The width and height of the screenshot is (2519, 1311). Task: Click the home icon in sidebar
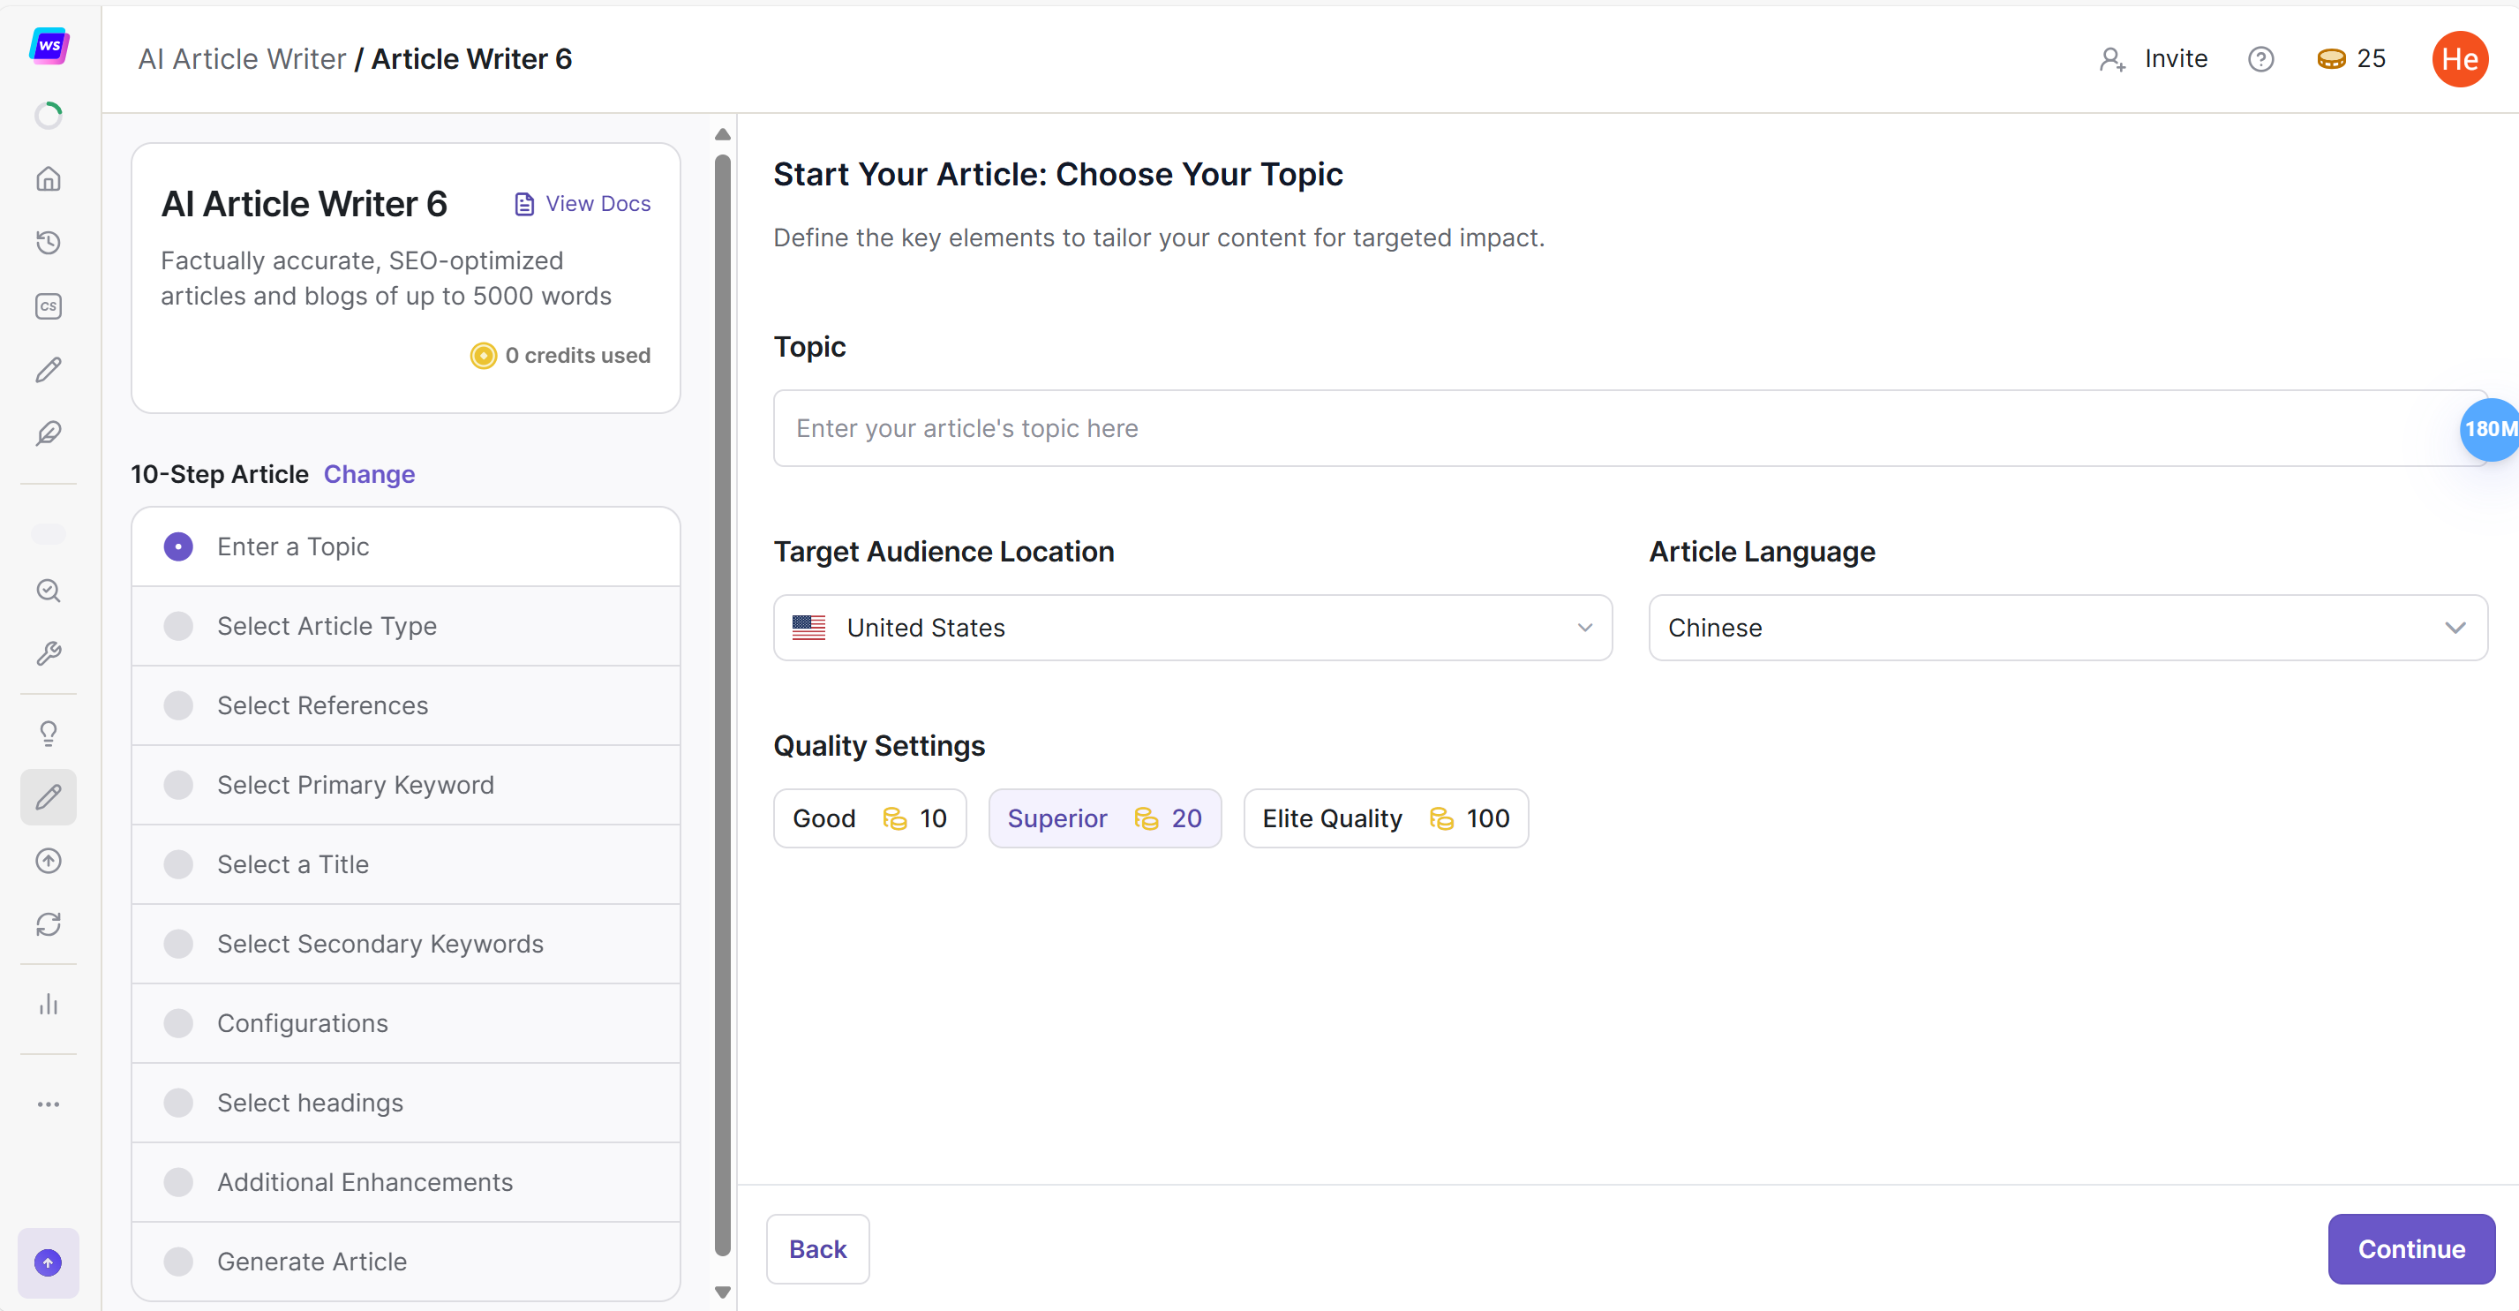48,179
